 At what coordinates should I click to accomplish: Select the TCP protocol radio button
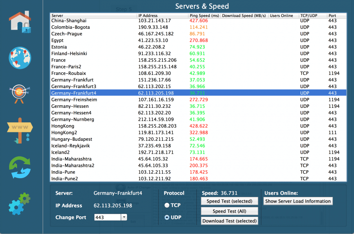point(166,205)
